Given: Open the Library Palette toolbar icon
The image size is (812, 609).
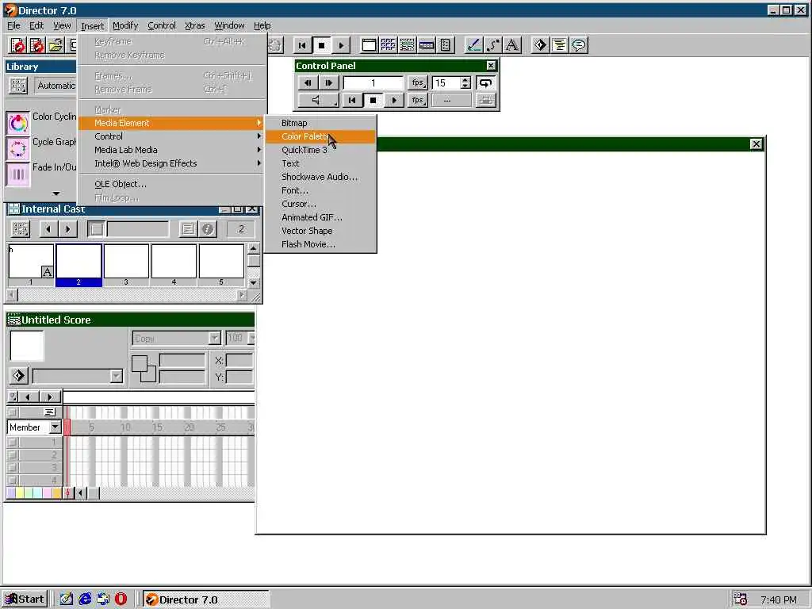Looking at the screenshot, I should 446,45.
